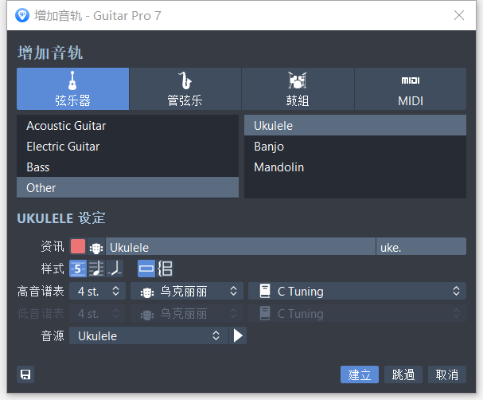Click the save preset floppy disk icon
This screenshot has height=400, width=483.
[25, 375]
